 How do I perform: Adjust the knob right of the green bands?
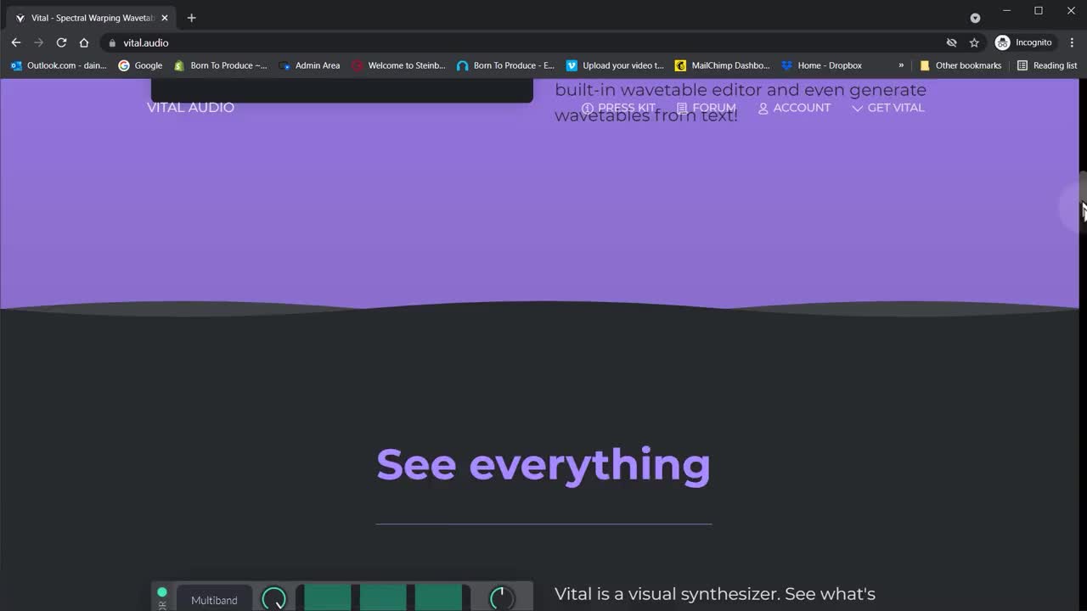pos(501,598)
